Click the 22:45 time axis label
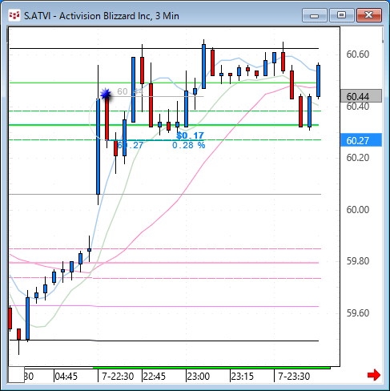The height and width of the screenshot is (391, 390). pos(155,377)
